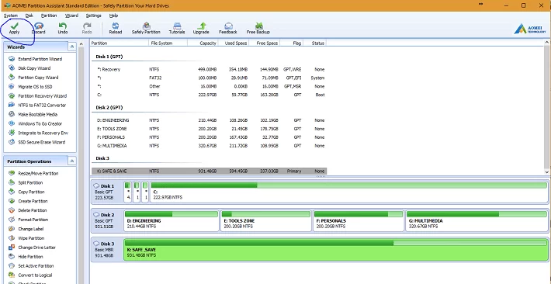
Task: Collapse the Wizards panel
Action: pos(71,47)
